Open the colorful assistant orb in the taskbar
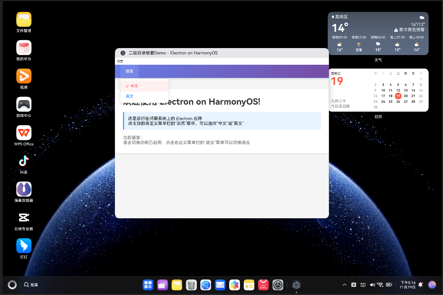 (x=432, y=285)
